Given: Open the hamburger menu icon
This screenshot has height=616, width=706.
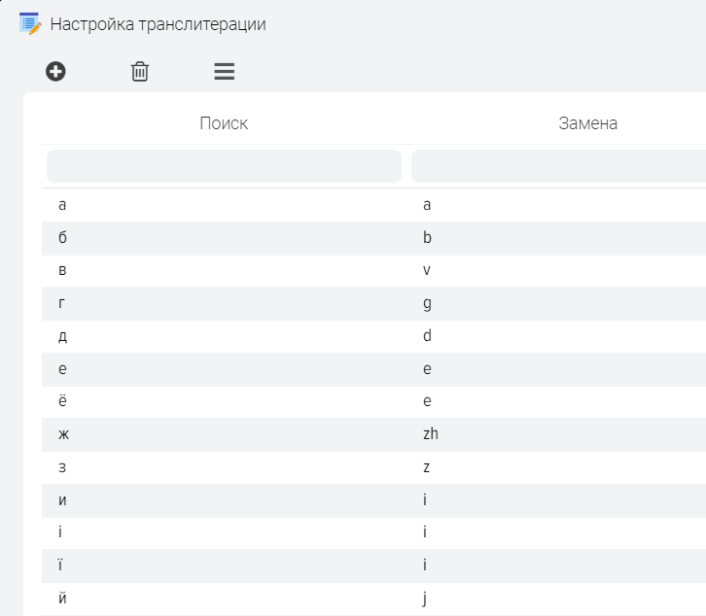Looking at the screenshot, I should coord(225,71).
